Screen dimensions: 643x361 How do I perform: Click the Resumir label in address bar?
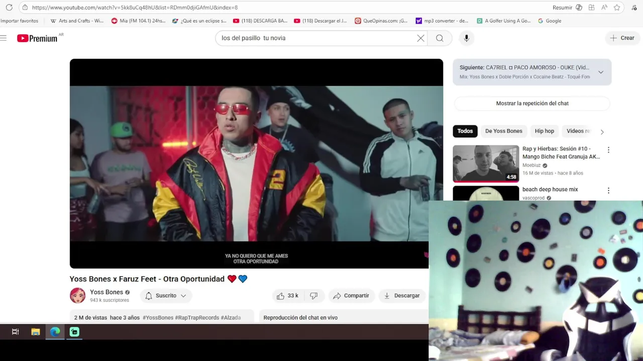coord(562,8)
